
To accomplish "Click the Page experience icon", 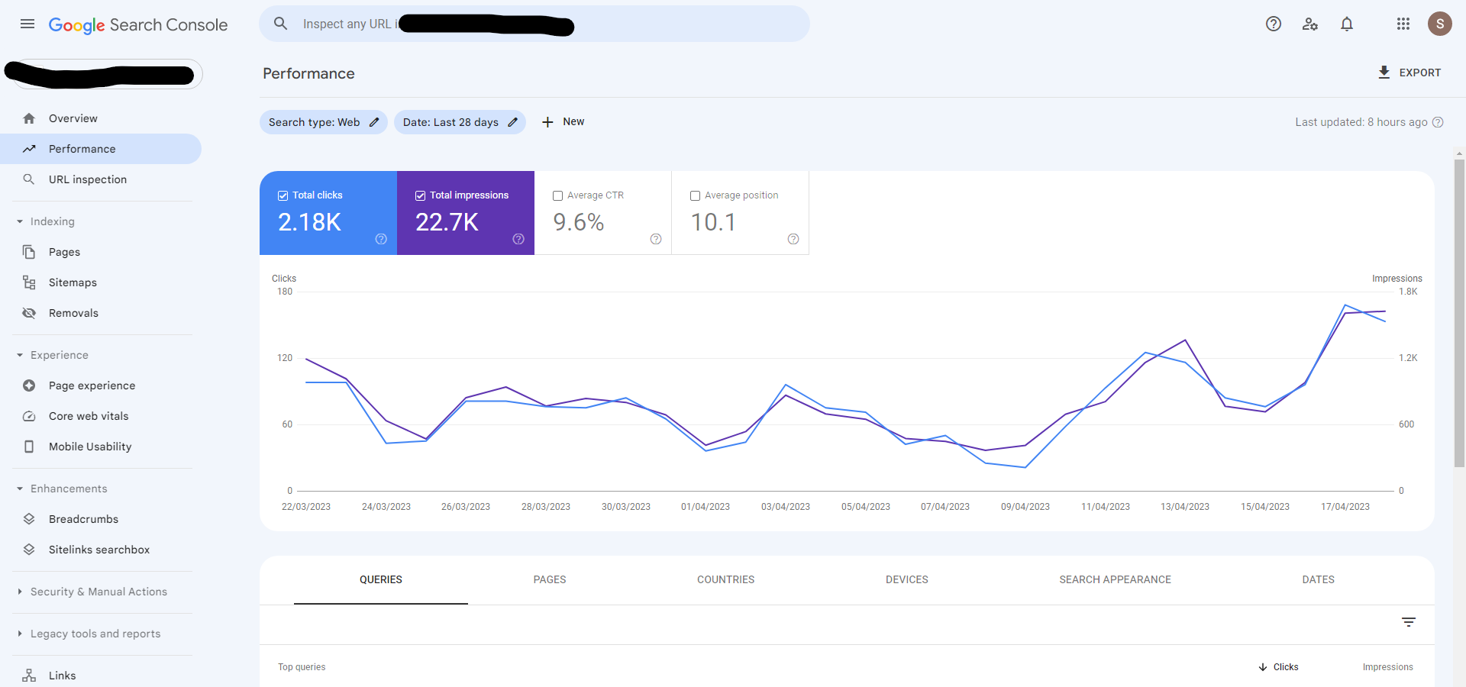I will [29, 385].
